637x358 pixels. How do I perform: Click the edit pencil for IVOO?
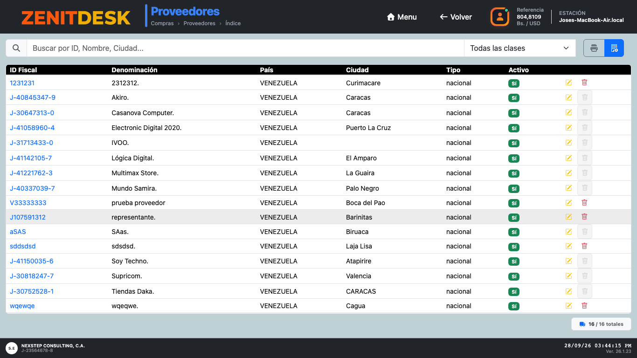tap(568, 143)
